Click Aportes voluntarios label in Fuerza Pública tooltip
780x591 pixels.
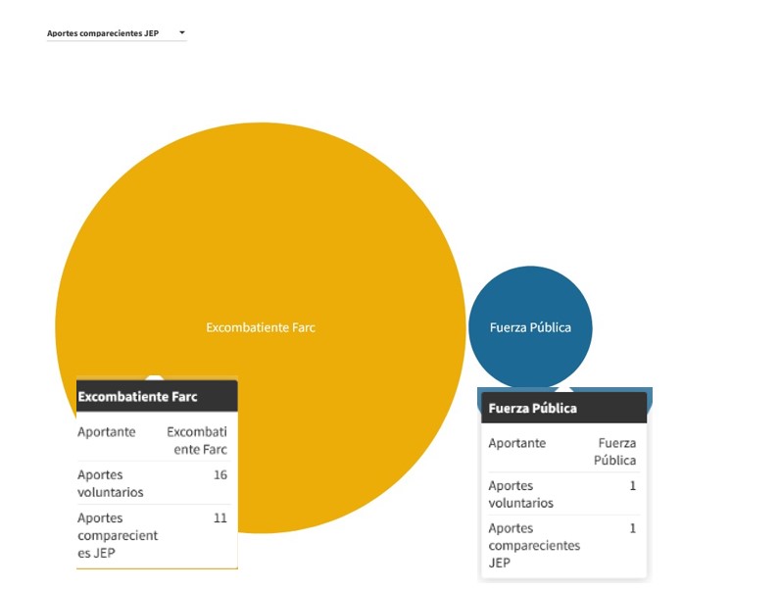click(521, 494)
